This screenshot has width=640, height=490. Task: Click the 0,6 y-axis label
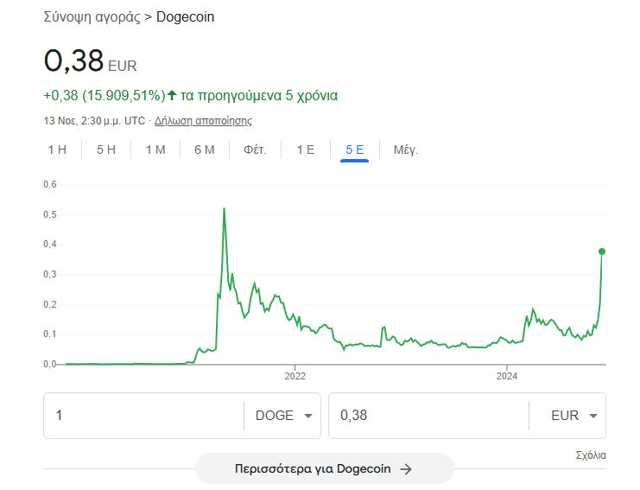click(x=50, y=185)
